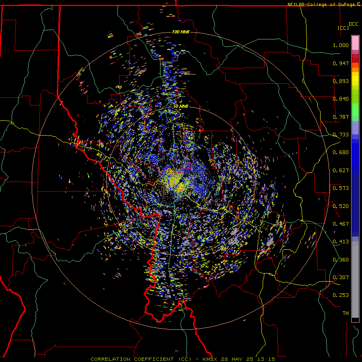362x362 pixels.
Task: Click the 100 NMI range ring label
Action: pyautogui.click(x=181, y=32)
